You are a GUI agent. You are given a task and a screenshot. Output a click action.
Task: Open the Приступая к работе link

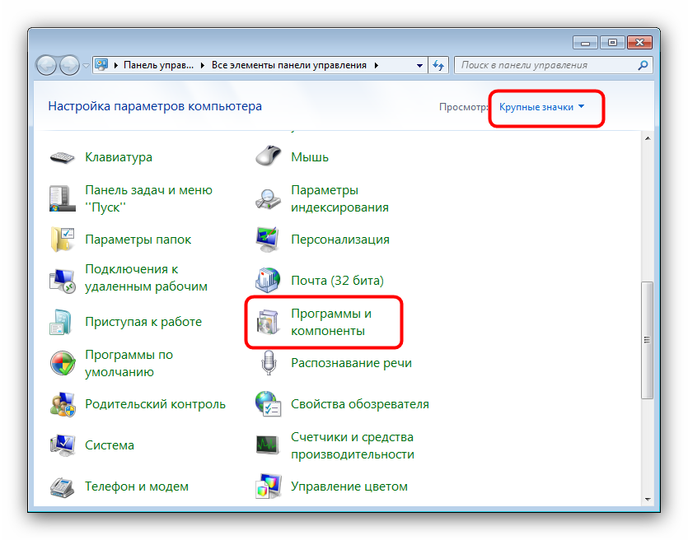pos(143,322)
